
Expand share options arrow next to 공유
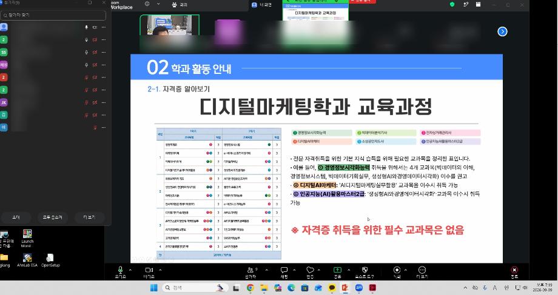click(348, 270)
